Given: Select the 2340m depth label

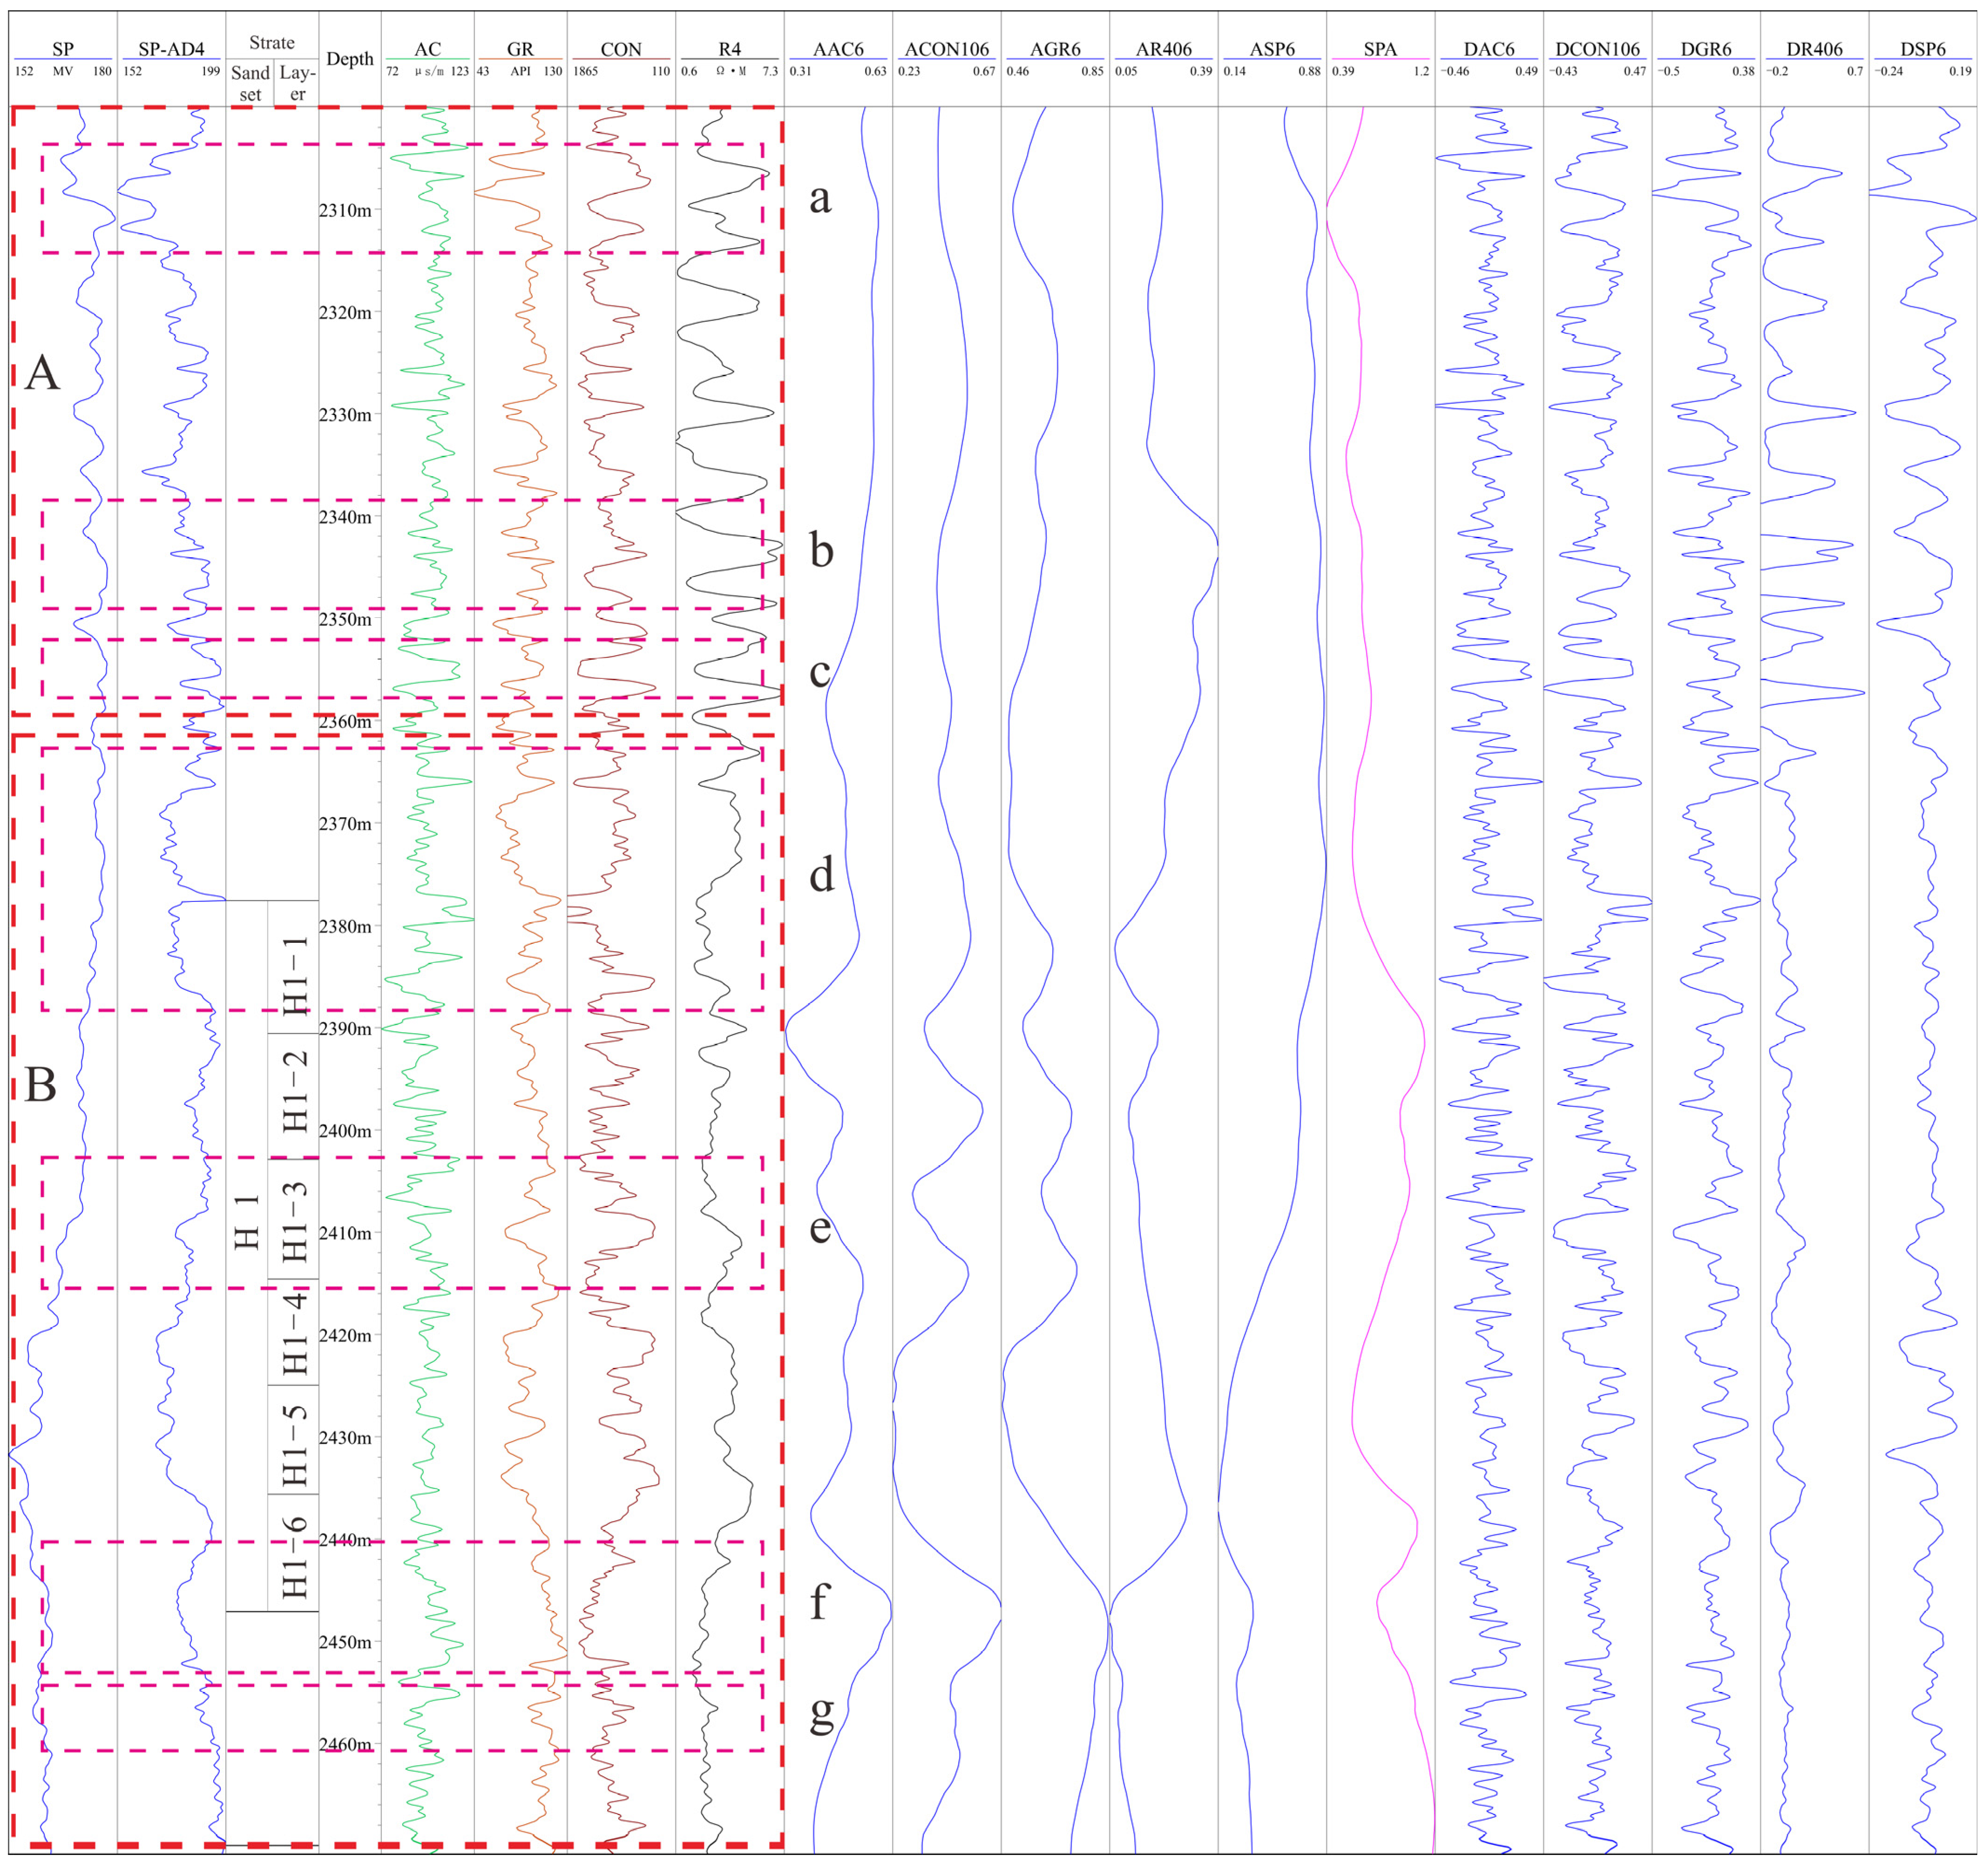Looking at the screenshot, I should click(345, 517).
